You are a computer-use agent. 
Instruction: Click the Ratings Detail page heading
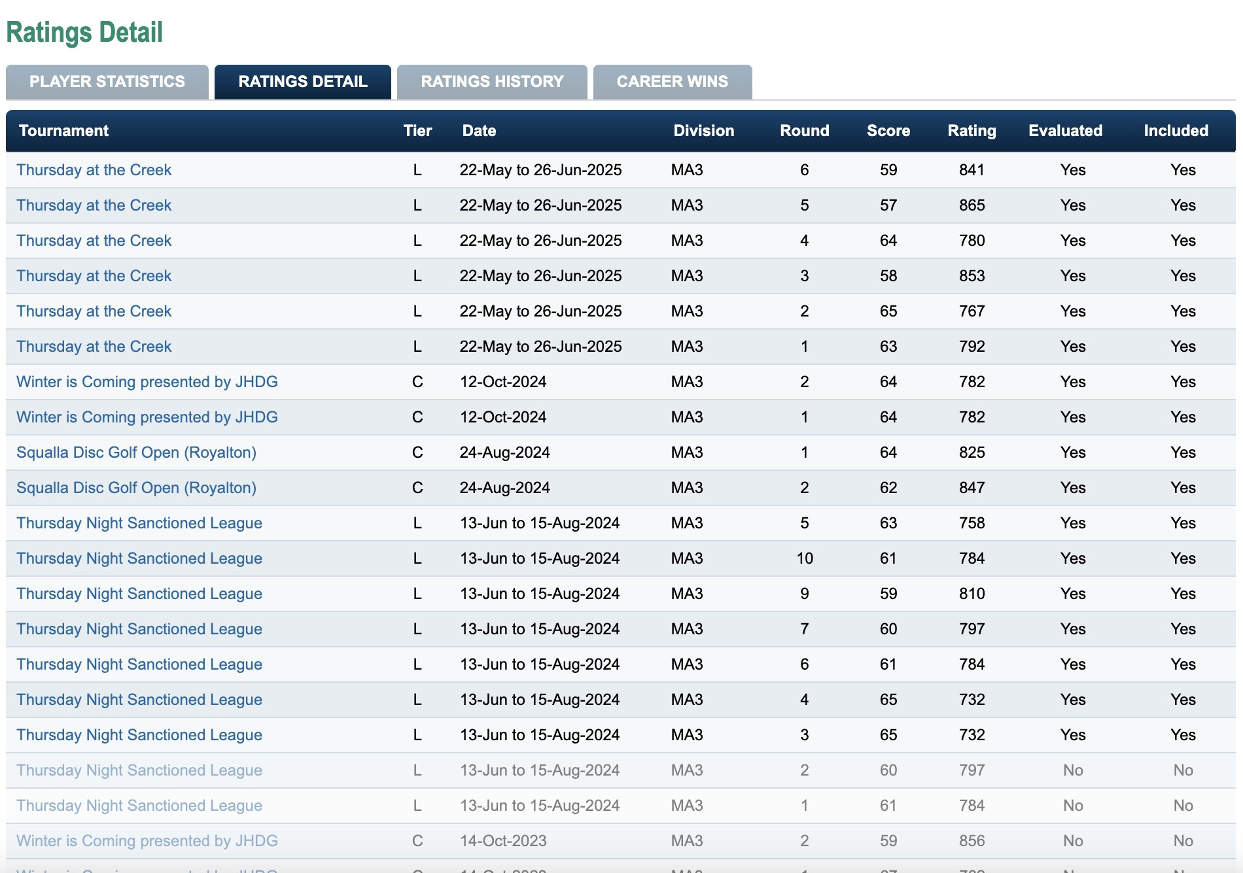[x=84, y=33]
